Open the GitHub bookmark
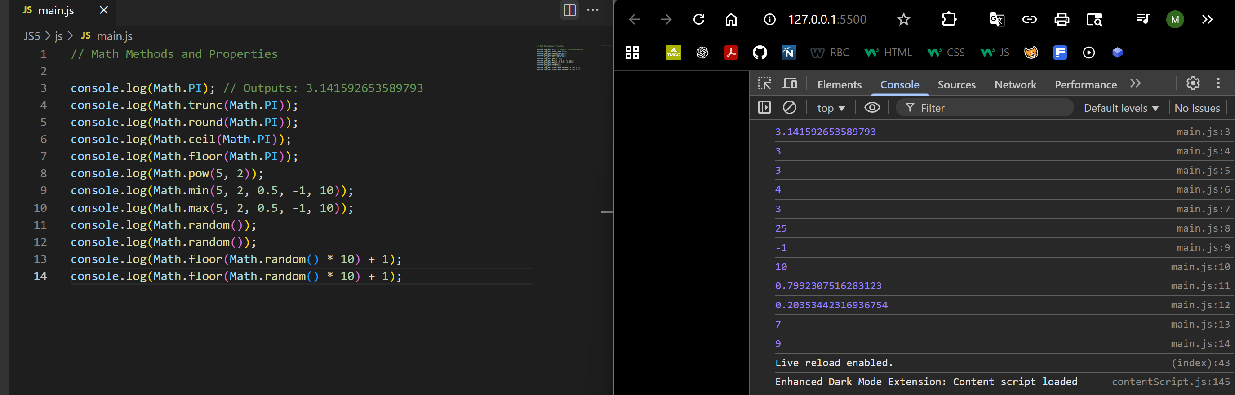This screenshot has width=1235, height=395. 760,53
